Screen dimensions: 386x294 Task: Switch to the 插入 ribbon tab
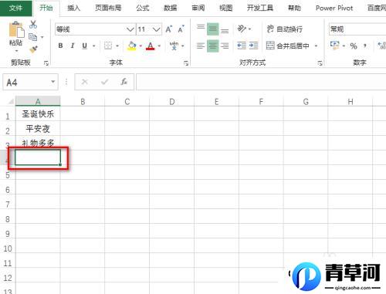73,8
